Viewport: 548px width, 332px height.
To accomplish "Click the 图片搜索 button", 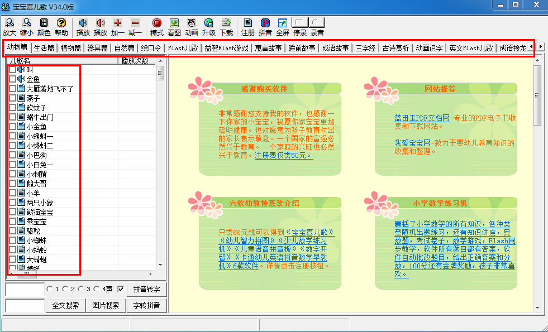I will (x=106, y=305).
